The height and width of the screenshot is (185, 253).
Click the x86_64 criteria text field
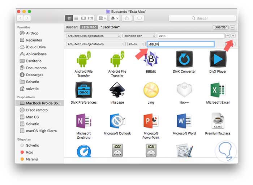point(181,44)
